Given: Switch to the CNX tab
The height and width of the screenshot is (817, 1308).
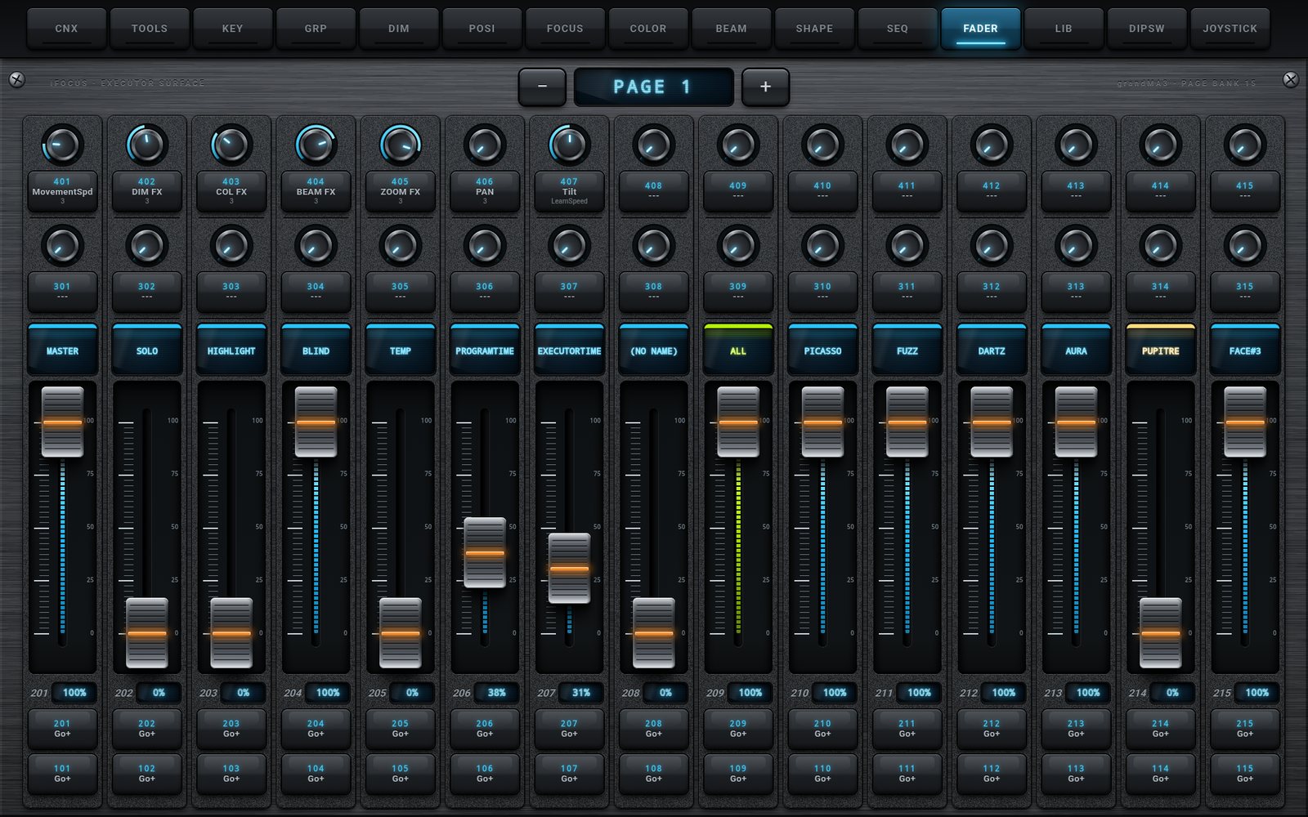Looking at the screenshot, I should click(x=66, y=29).
